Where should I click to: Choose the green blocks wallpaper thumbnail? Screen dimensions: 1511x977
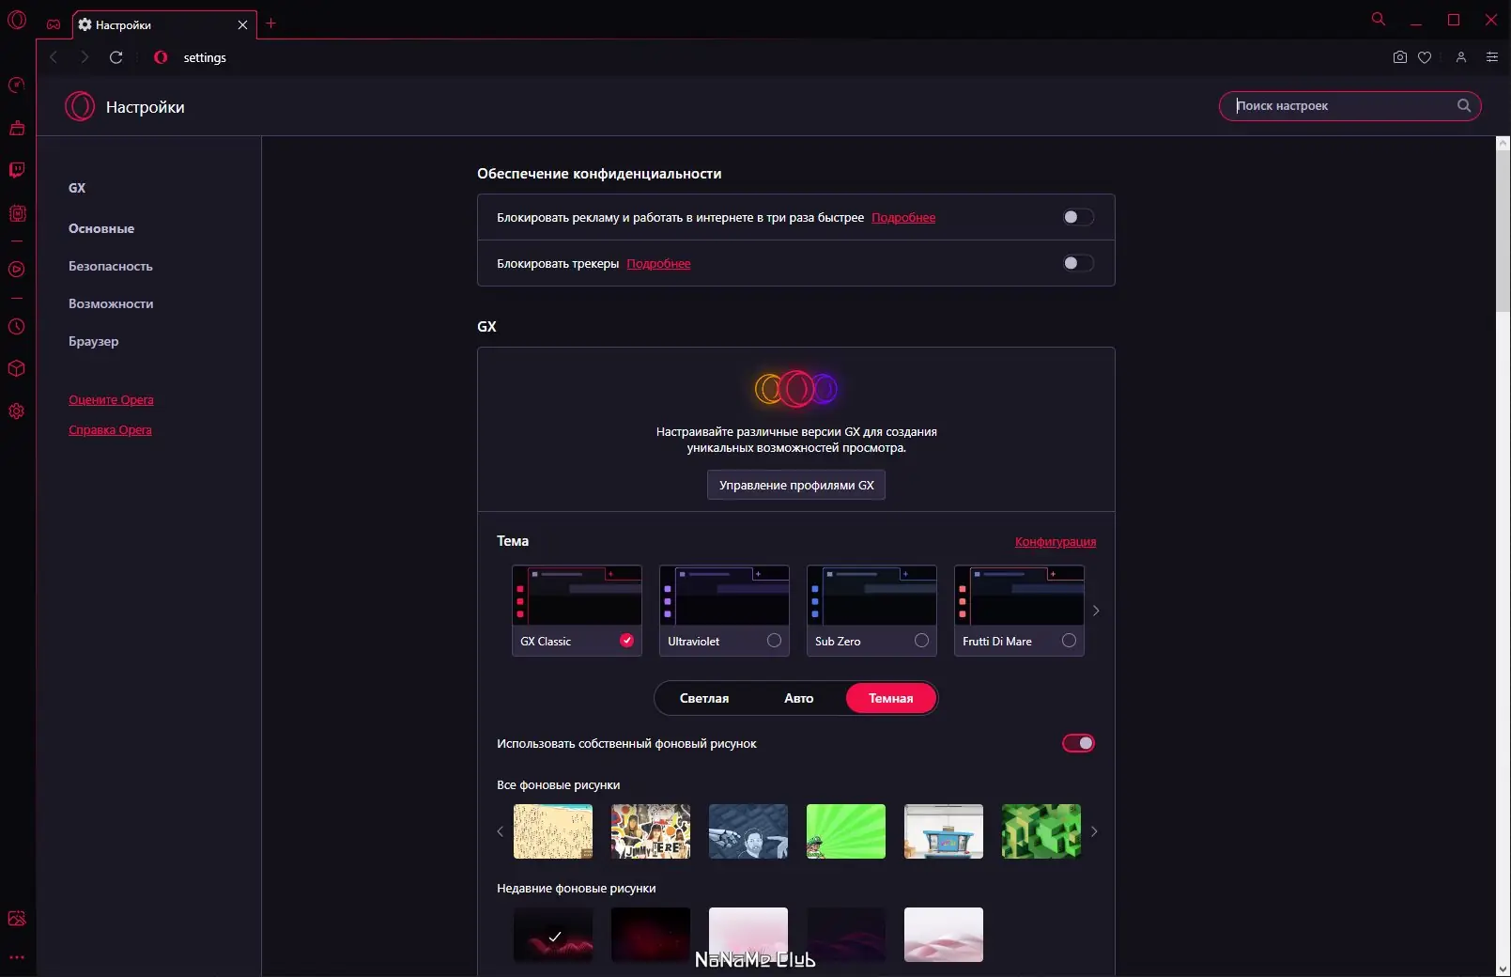click(1041, 831)
